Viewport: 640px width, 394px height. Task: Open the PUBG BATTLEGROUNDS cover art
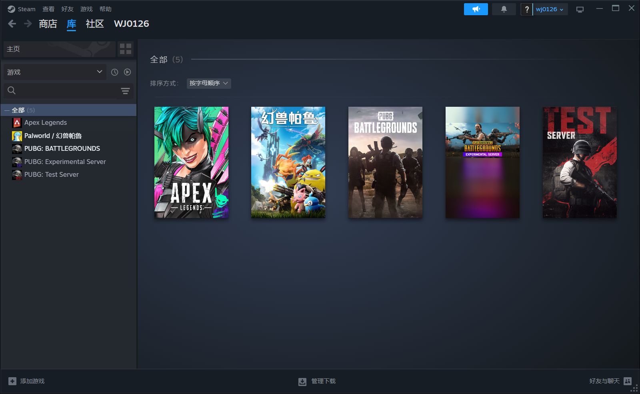385,162
